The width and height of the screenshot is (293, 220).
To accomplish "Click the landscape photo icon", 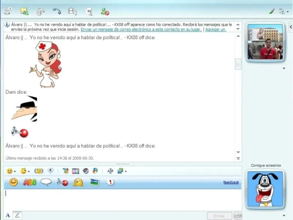I will tap(94, 182).
